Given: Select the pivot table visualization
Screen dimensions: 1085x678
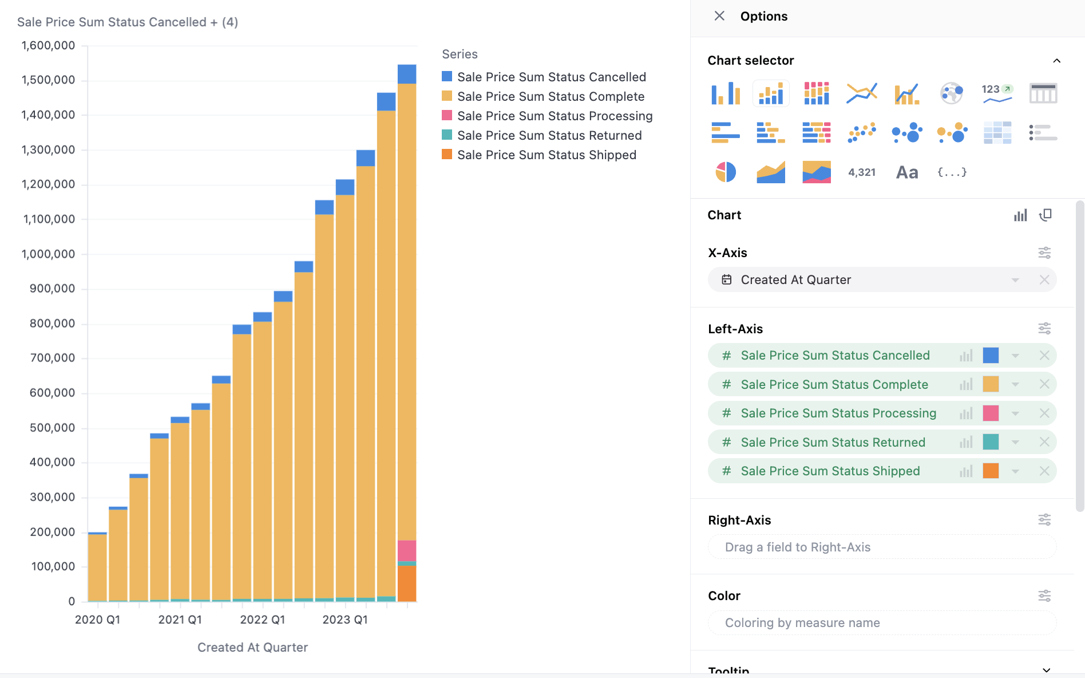Looking at the screenshot, I should pos(997,132).
